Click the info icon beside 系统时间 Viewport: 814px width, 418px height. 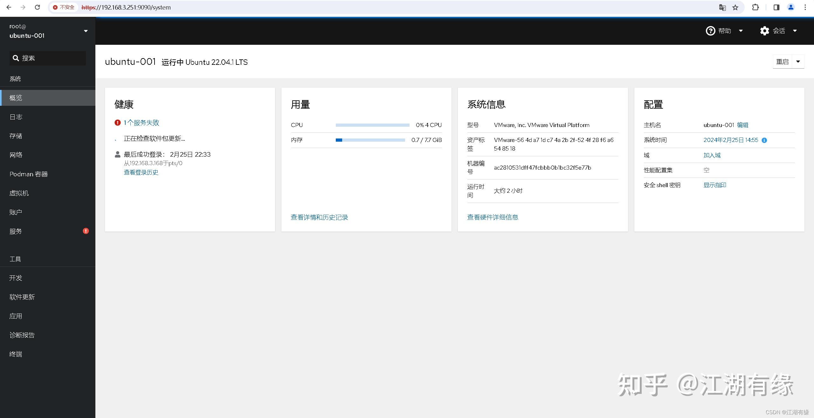(764, 140)
